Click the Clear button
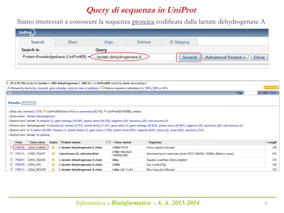This screenshot has width=284, height=213. [x=259, y=57]
